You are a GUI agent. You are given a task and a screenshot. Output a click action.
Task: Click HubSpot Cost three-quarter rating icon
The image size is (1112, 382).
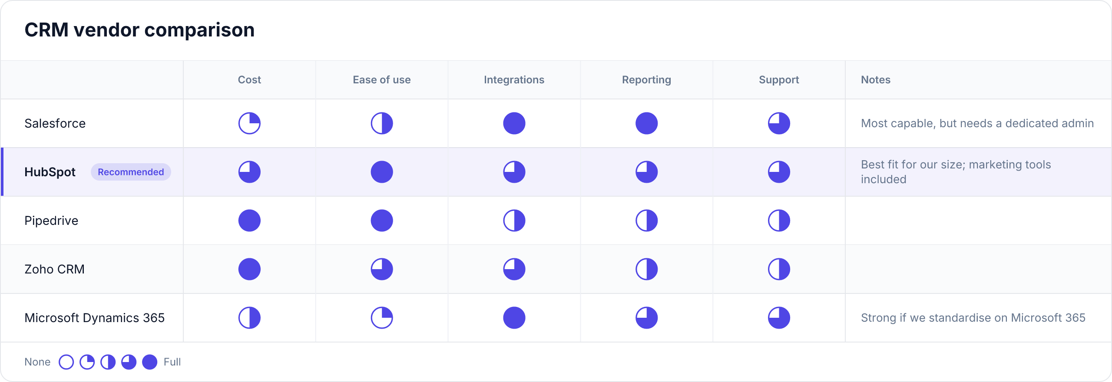click(x=249, y=172)
